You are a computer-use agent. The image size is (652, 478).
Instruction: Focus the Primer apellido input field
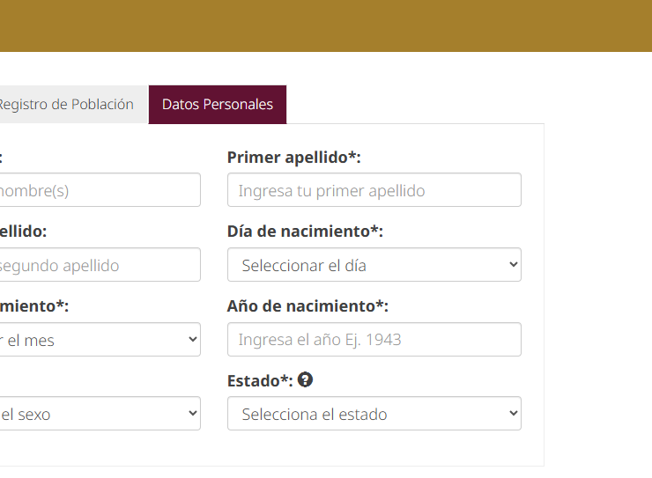(x=374, y=190)
